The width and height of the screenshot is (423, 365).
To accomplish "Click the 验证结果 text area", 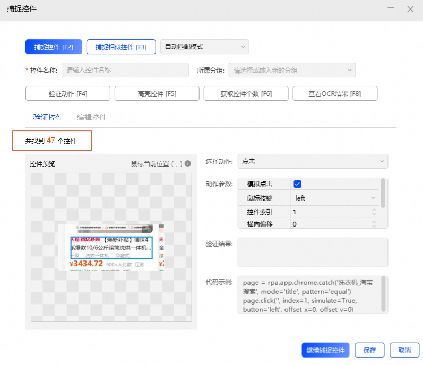I will point(313,253).
